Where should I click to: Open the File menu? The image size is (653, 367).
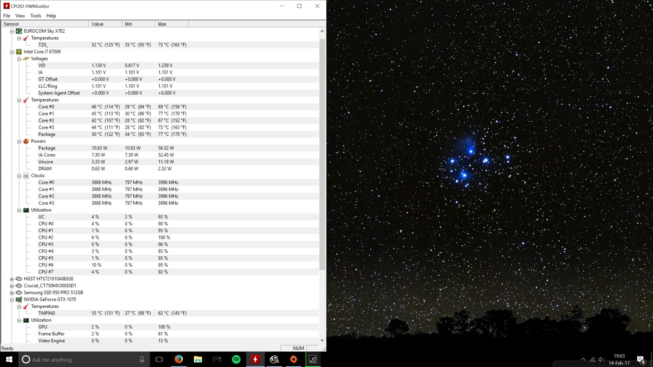(x=7, y=16)
